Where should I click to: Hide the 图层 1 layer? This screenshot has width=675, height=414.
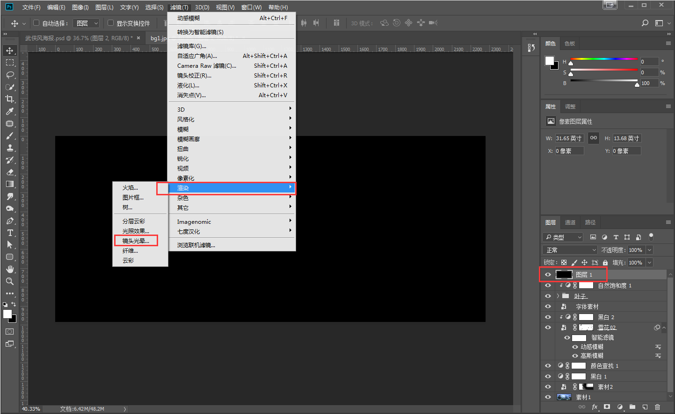point(548,275)
